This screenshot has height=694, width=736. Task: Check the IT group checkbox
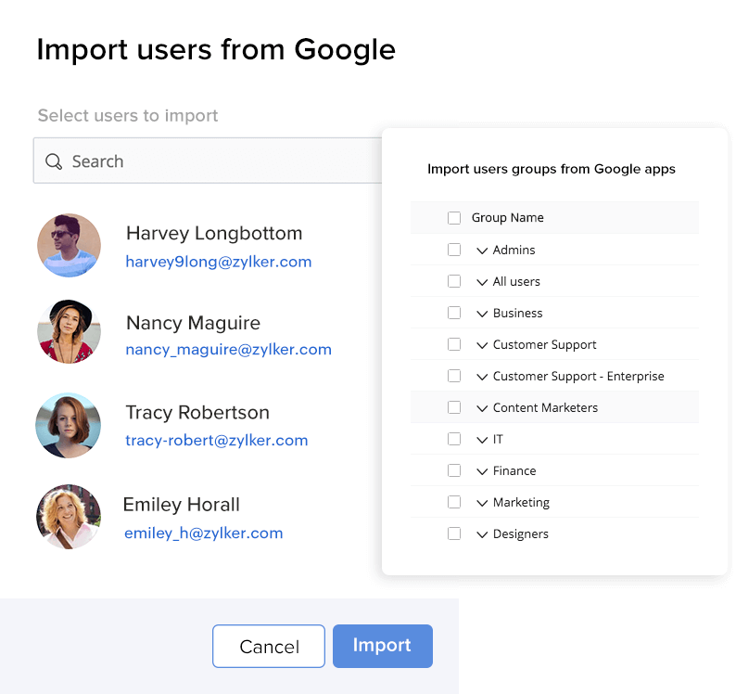tap(454, 439)
